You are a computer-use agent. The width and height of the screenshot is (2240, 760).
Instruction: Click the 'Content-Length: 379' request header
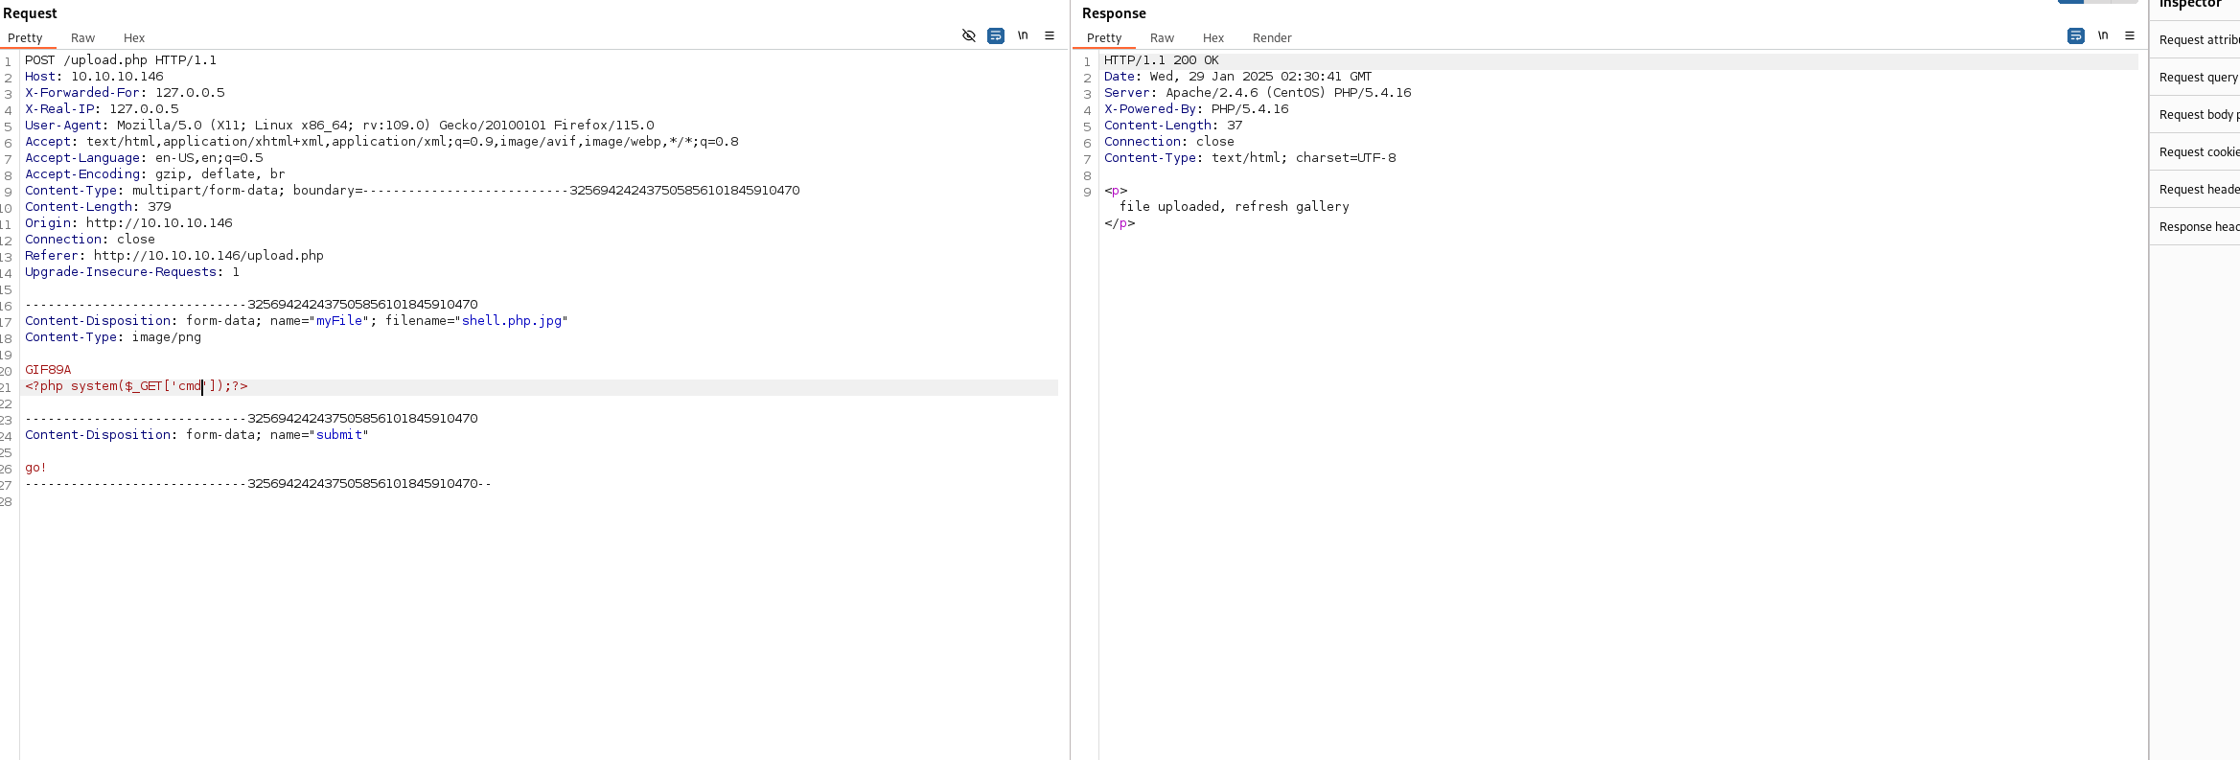(x=98, y=207)
